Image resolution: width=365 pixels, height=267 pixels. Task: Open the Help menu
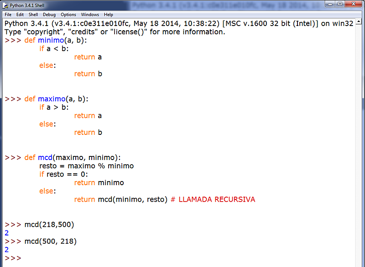click(x=109, y=14)
